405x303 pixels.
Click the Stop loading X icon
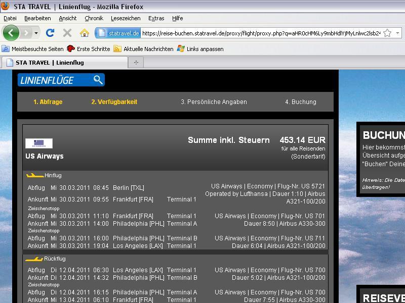coord(67,33)
